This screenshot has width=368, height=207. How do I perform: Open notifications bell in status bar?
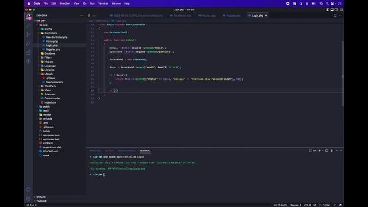pyautogui.click(x=340, y=205)
